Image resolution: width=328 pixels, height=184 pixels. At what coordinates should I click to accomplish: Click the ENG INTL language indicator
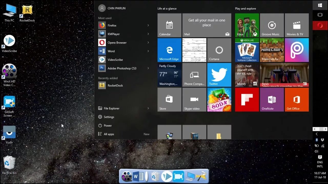click(320, 164)
